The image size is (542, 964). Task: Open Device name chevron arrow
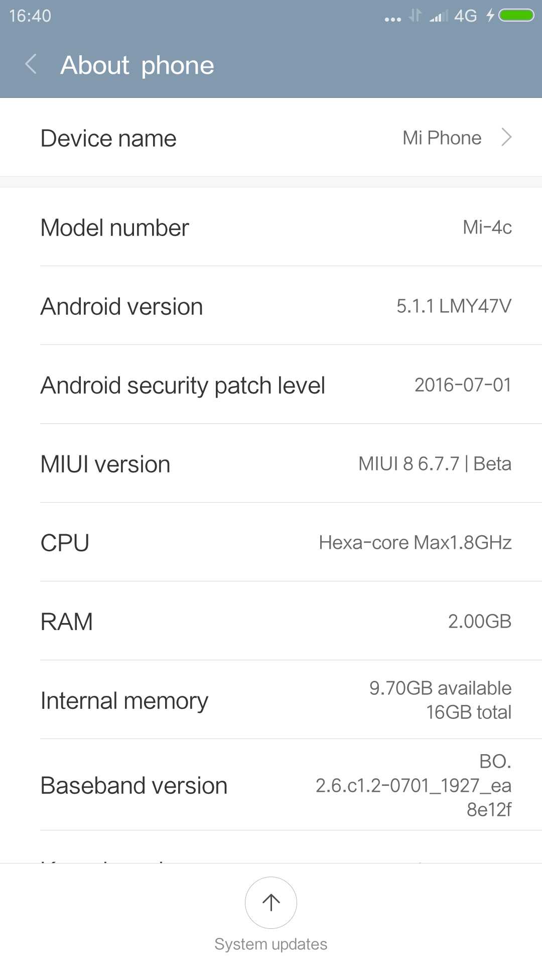(506, 138)
